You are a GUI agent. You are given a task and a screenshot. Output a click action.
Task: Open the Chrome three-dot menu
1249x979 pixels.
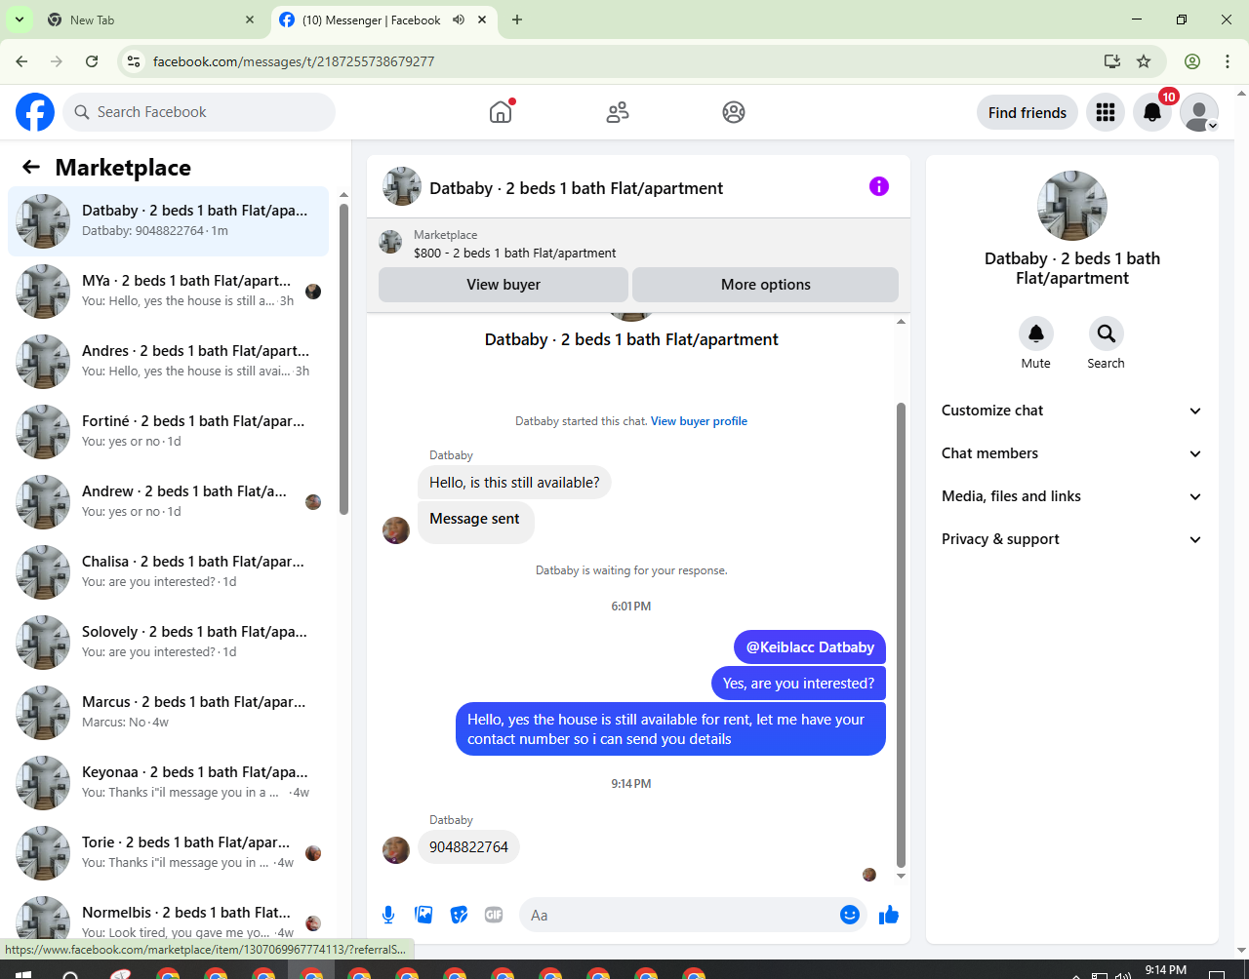tap(1228, 61)
